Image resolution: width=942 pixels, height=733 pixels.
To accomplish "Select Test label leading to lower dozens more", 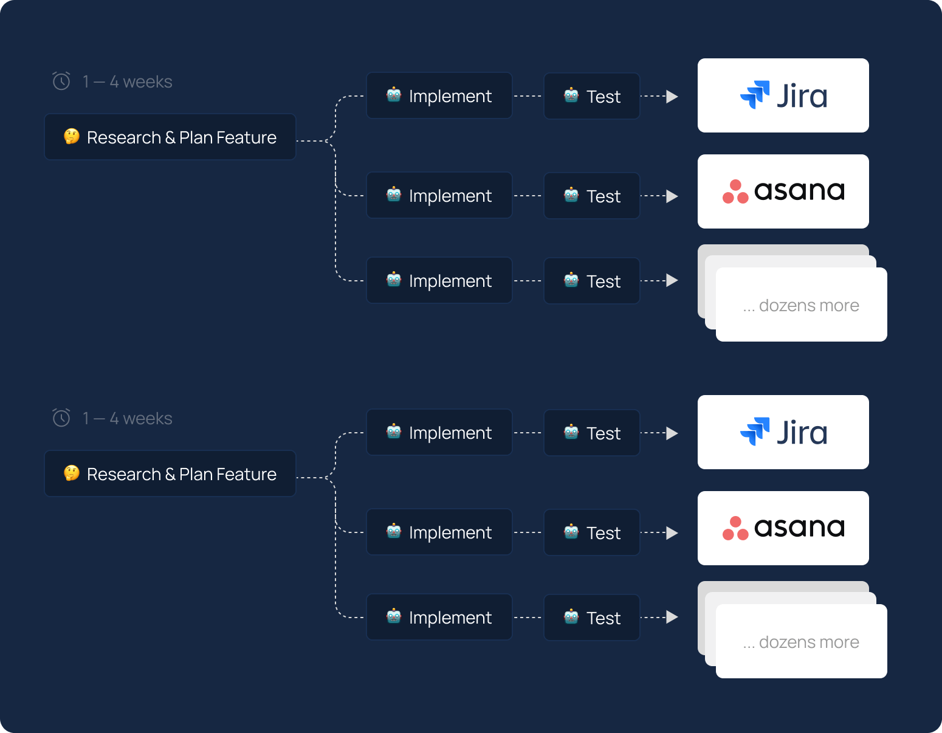I will (603, 618).
